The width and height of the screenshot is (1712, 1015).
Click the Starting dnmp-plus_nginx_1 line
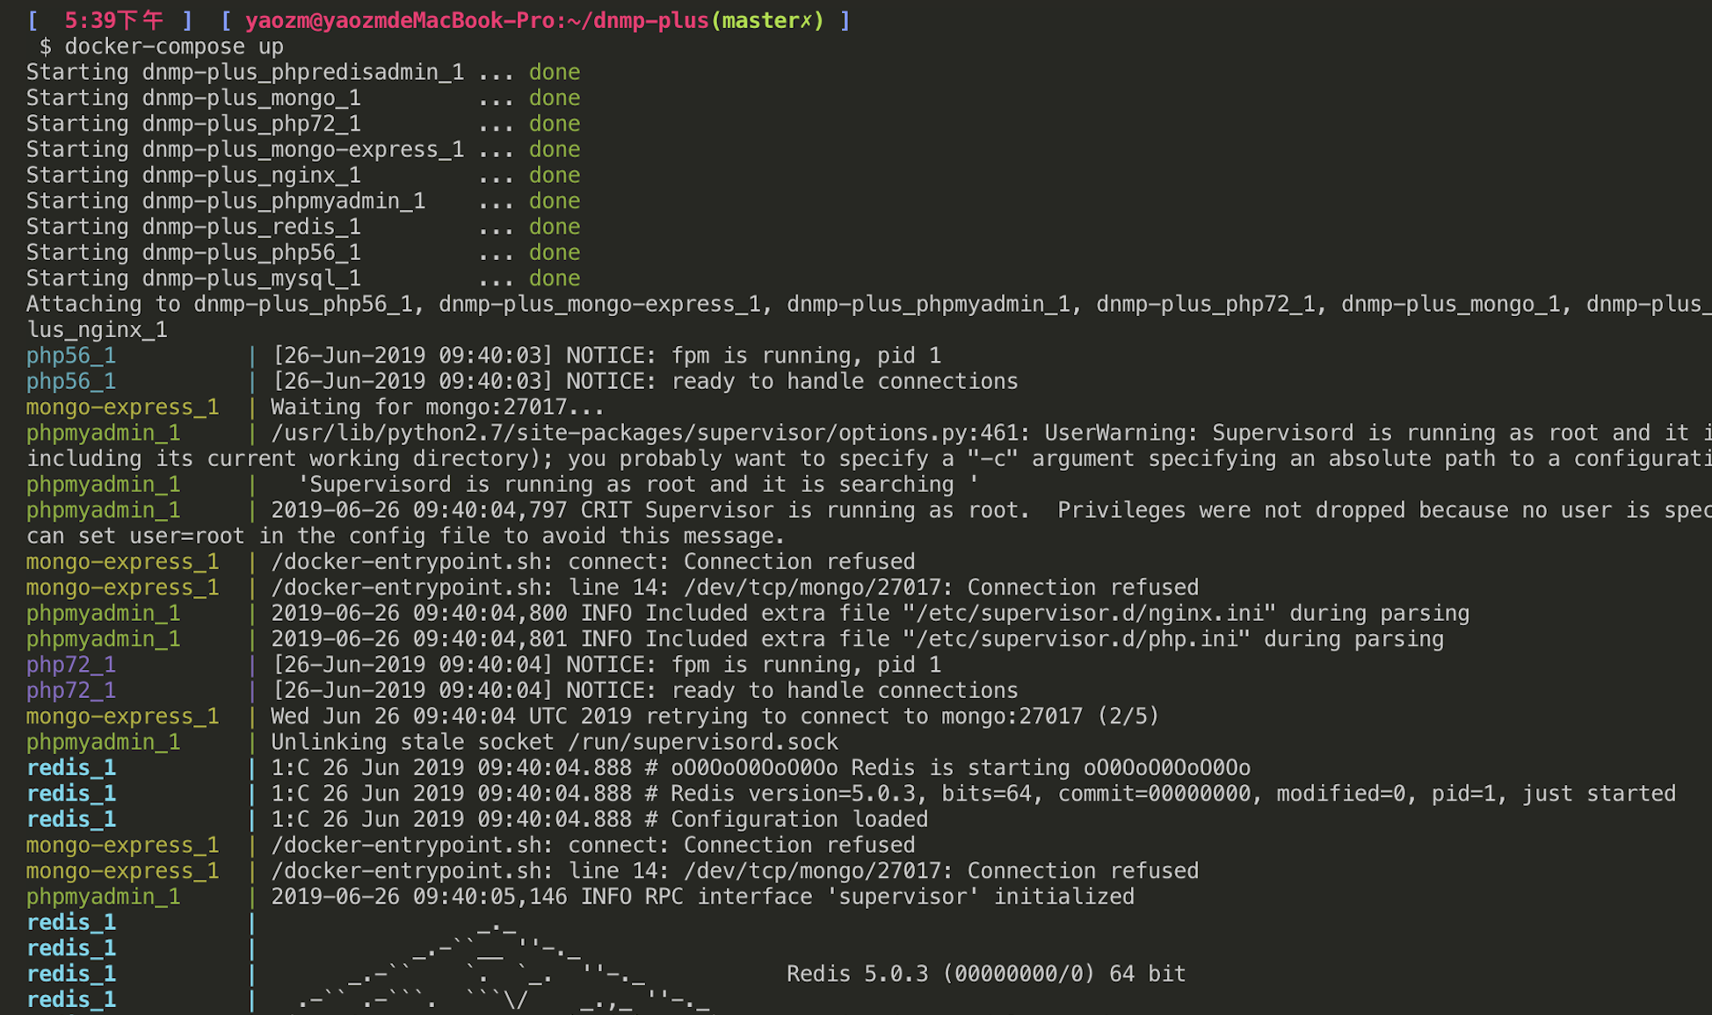pos(303,176)
